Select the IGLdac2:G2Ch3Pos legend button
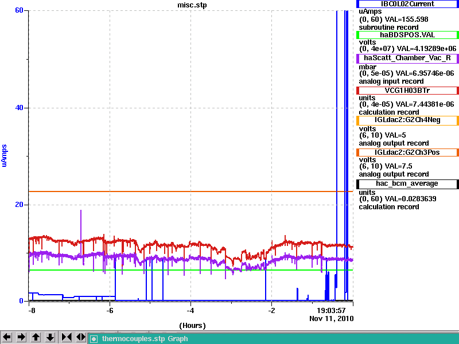This screenshot has height=344, width=459. click(x=407, y=153)
